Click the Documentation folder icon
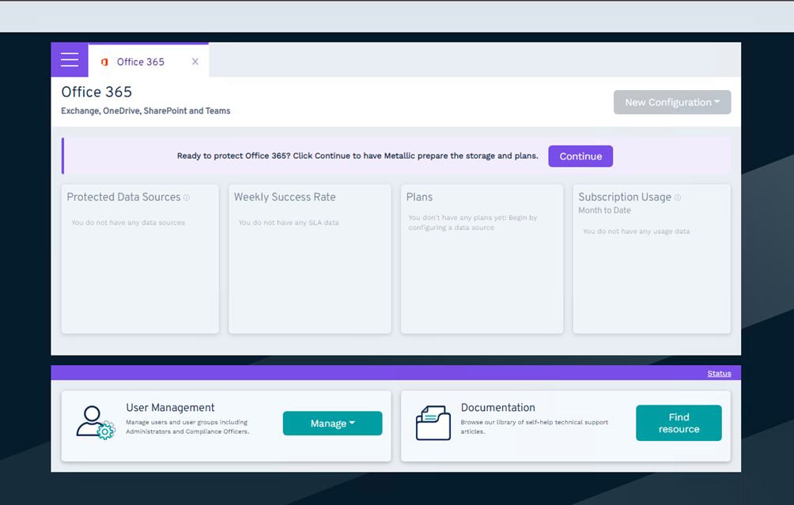794x505 pixels. 433,423
